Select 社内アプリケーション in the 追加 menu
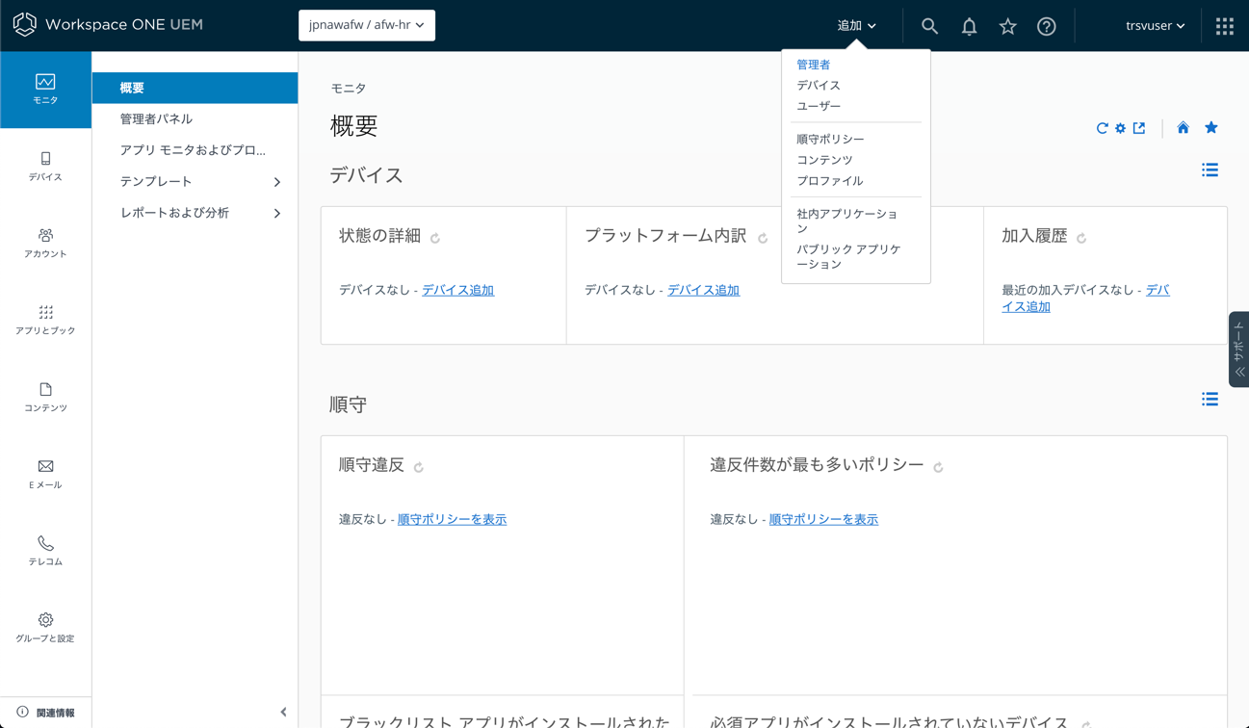Screen dimensions: 1249x728 [x=847, y=221]
